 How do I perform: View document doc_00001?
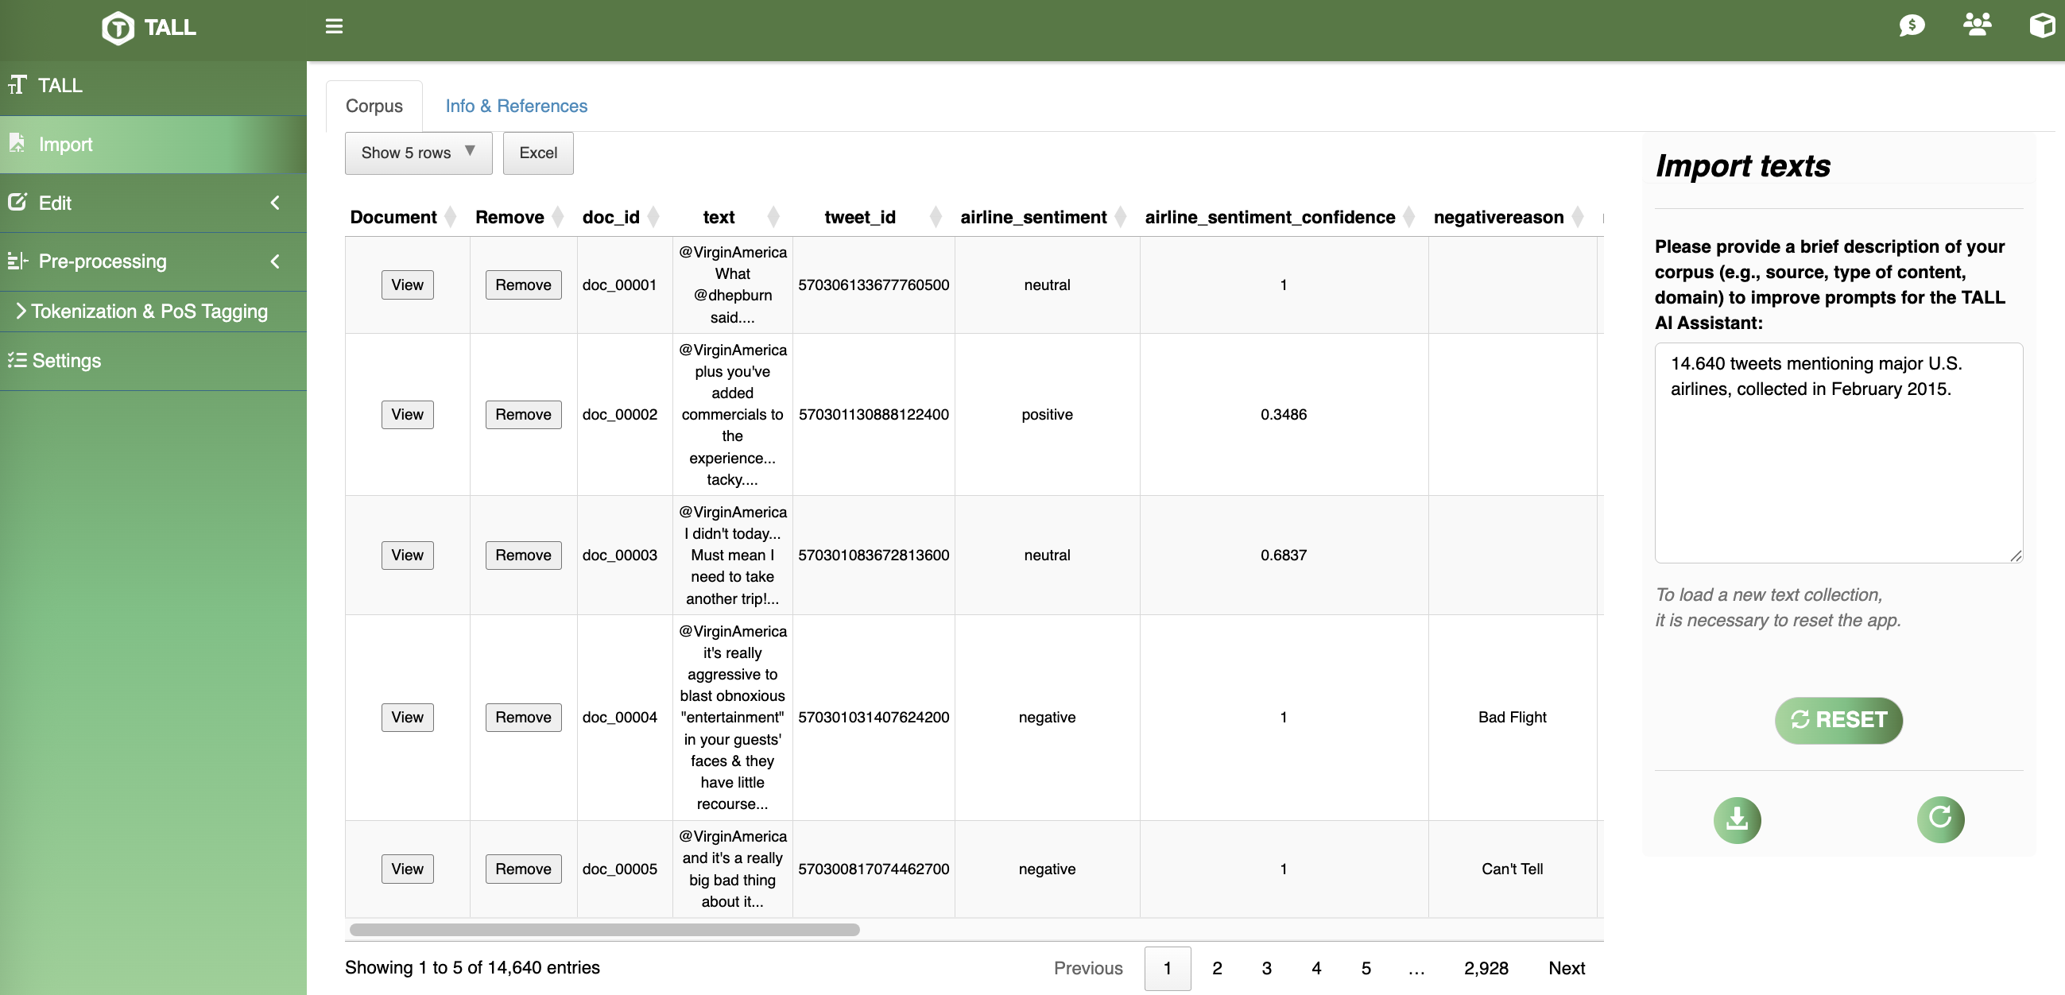point(407,285)
